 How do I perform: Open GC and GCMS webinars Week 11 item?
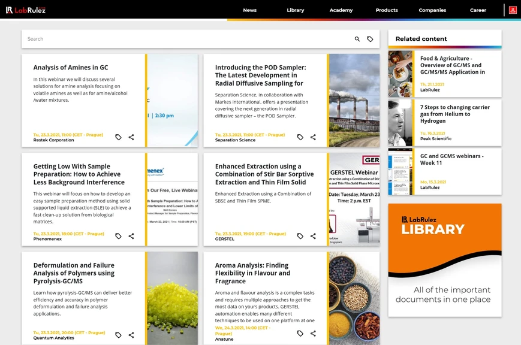(452, 159)
